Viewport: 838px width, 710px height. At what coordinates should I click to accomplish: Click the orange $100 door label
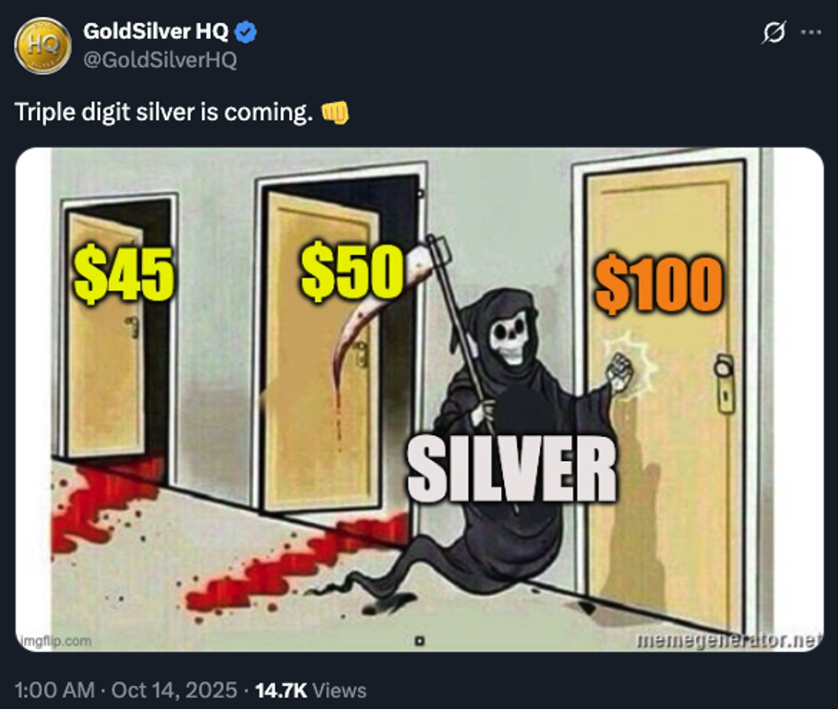659,284
